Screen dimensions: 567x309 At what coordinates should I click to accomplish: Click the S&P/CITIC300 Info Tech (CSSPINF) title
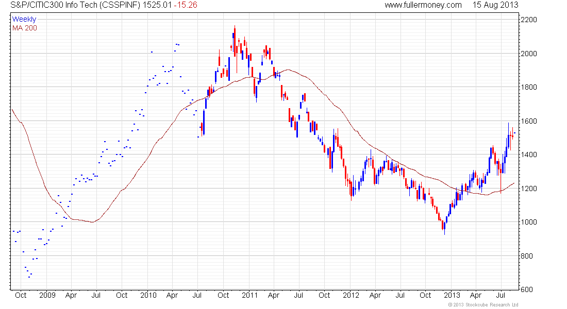(x=76, y=5)
